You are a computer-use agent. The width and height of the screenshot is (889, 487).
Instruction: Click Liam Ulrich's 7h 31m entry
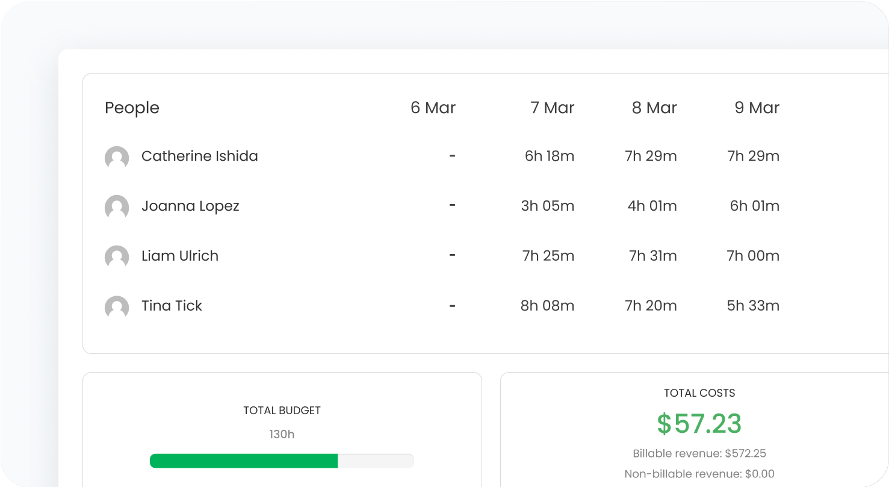[x=653, y=256]
